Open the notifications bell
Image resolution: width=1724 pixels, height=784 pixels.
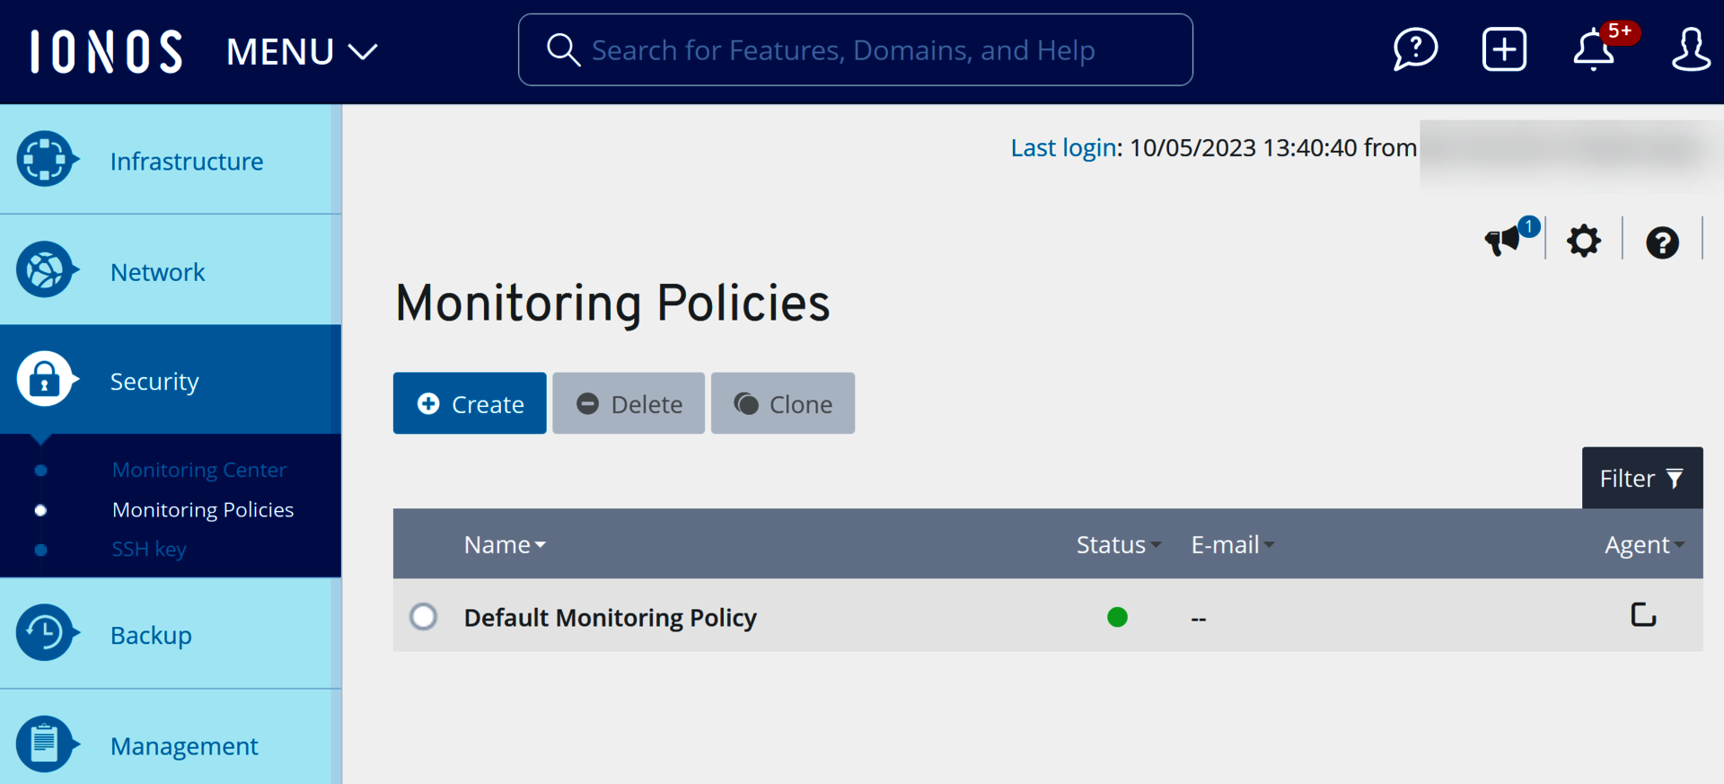(1594, 49)
